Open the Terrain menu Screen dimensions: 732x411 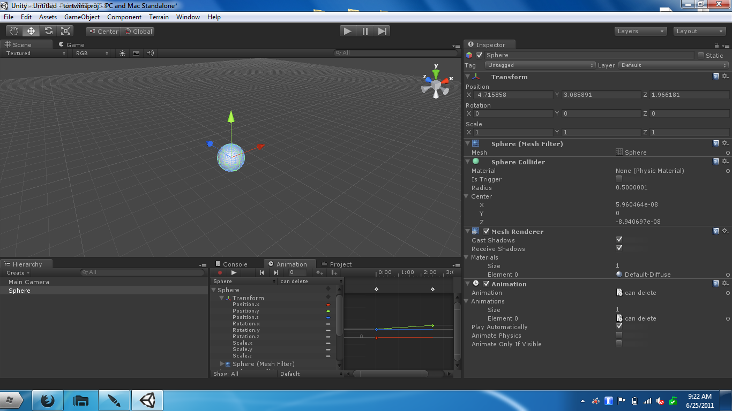pyautogui.click(x=159, y=17)
